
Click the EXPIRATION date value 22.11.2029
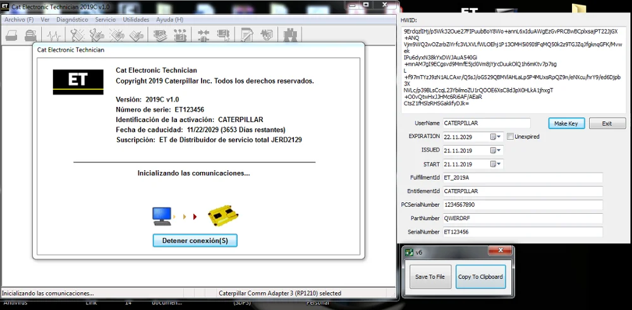458,137
